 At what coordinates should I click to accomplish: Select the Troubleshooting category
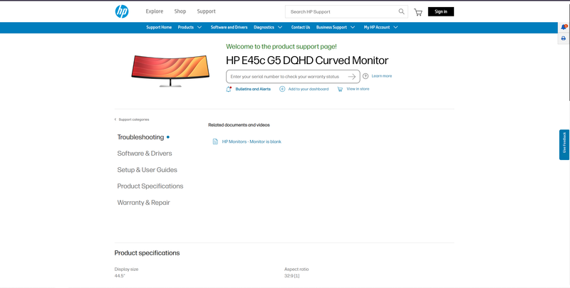click(140, 137)
